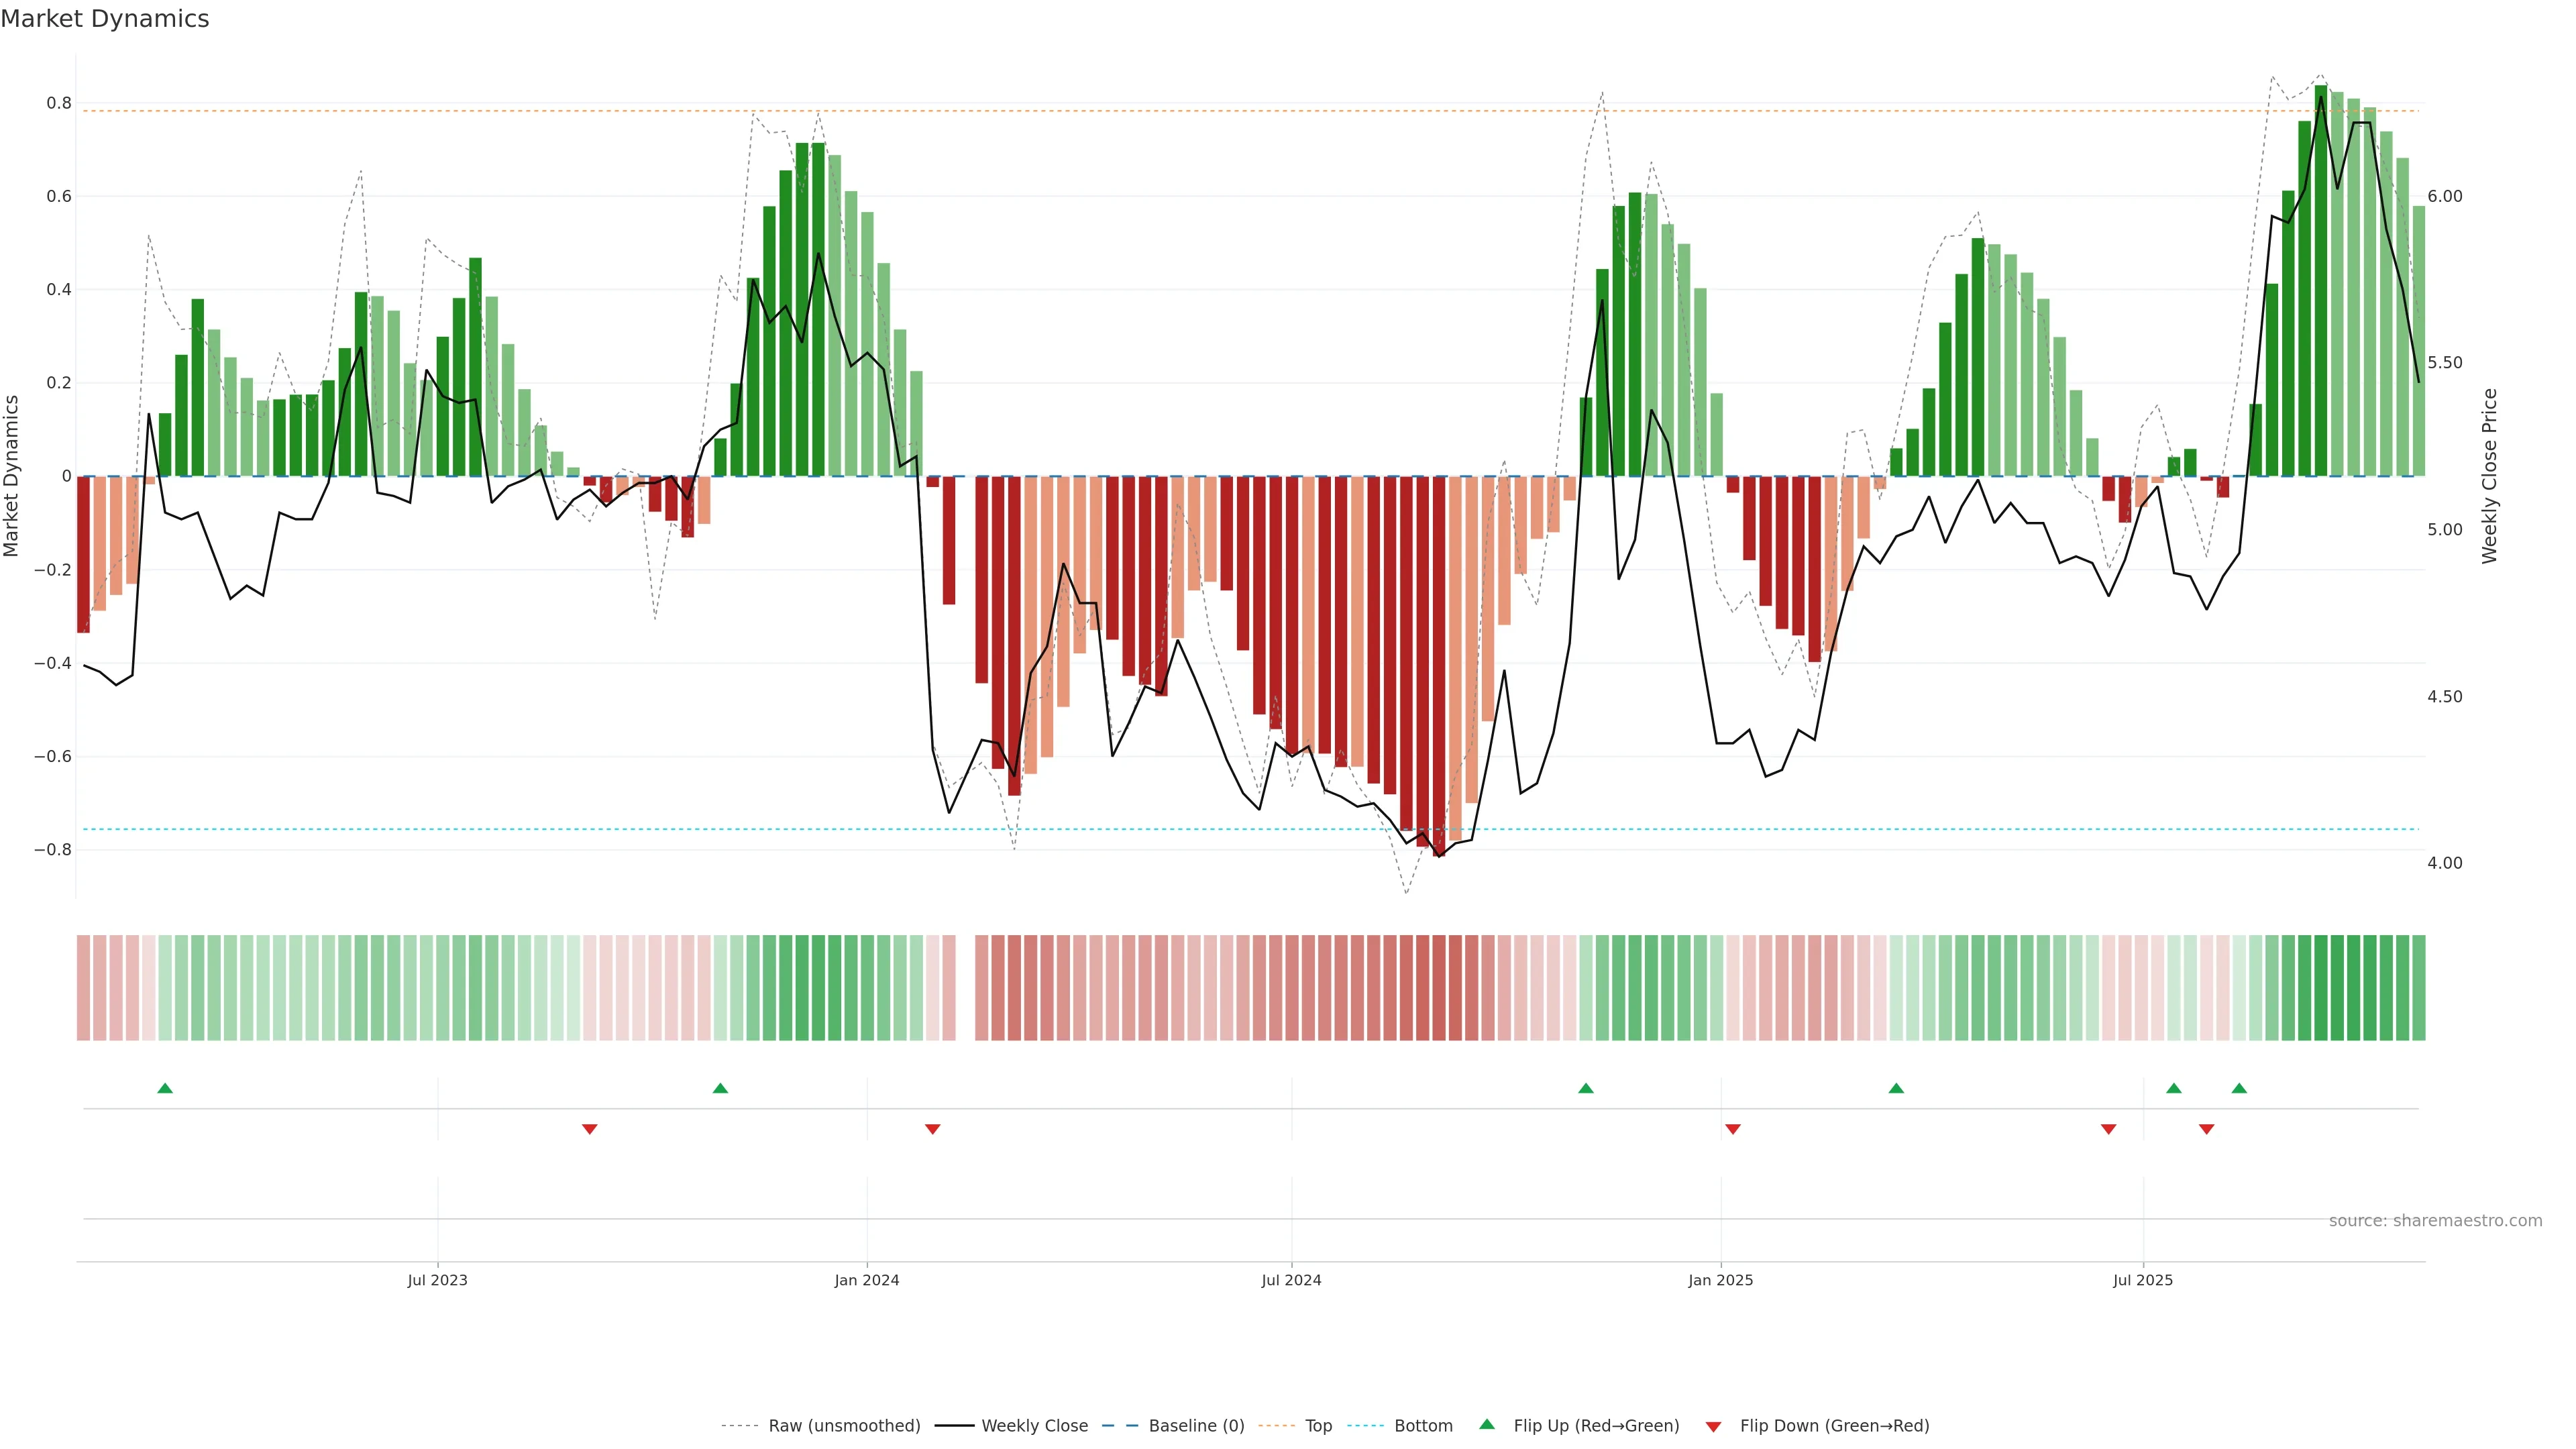Click the Flip Up marker just before Jan 2025
The image size is (2576, 1449).
click(1585, 1088)
